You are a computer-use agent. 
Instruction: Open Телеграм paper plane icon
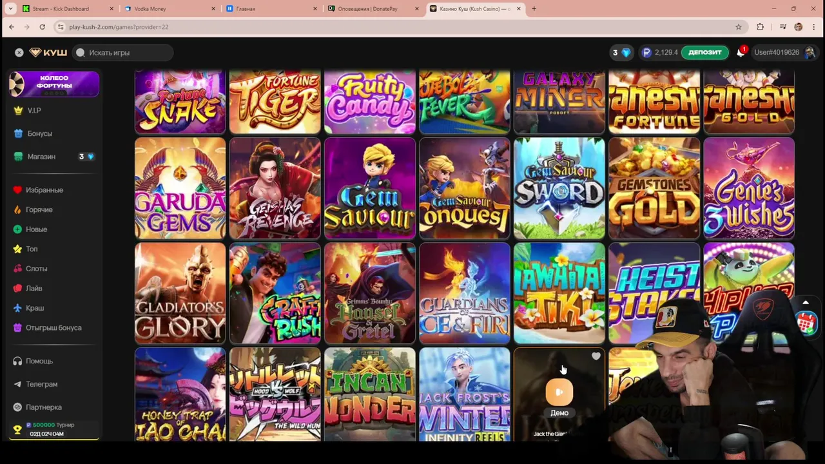tap(17, 384)
